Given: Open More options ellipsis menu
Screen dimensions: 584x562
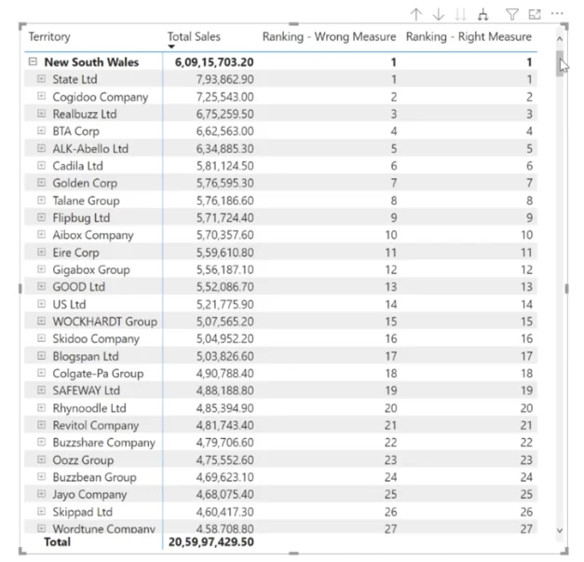Looking at the screenshot, I should click(x=557, y=13).
